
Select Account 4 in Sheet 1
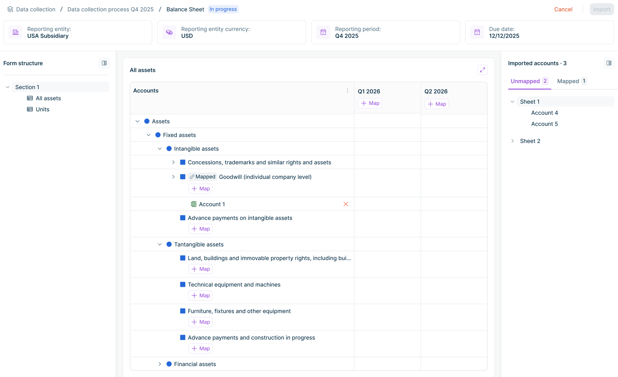tap(544, 113)
